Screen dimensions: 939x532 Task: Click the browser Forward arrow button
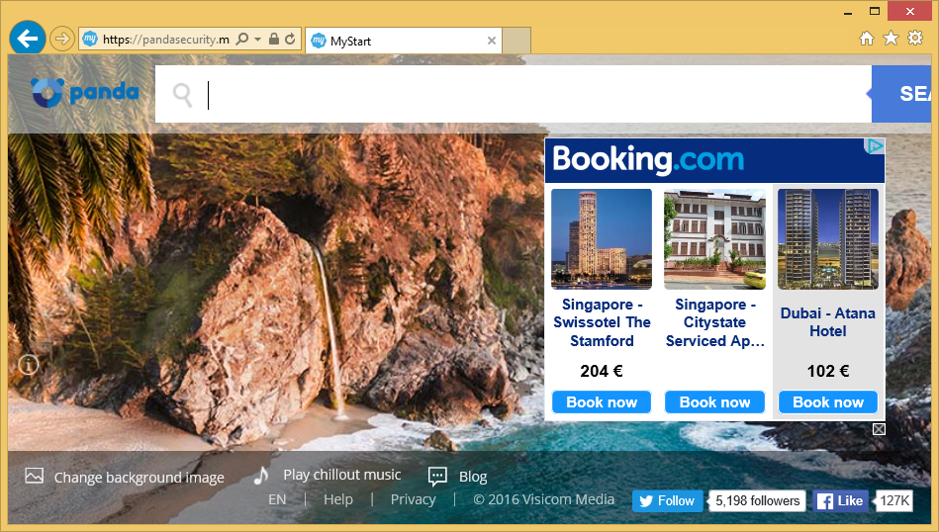point(61,40)
